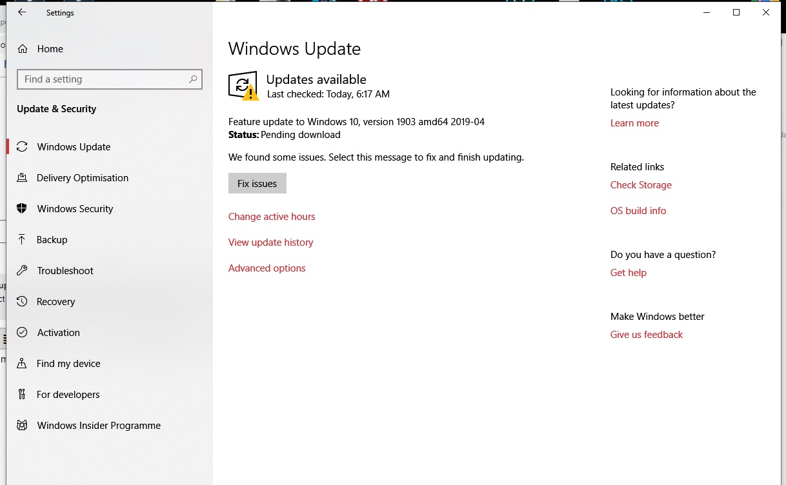
Task: Click the back arrow in Settings
Action: [22, 12]
